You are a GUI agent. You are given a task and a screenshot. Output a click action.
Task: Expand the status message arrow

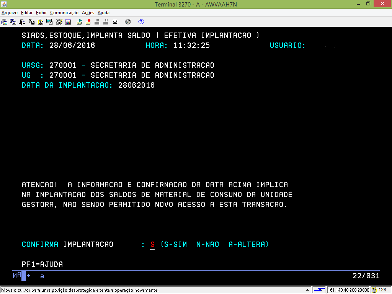[x=307, y=290]
